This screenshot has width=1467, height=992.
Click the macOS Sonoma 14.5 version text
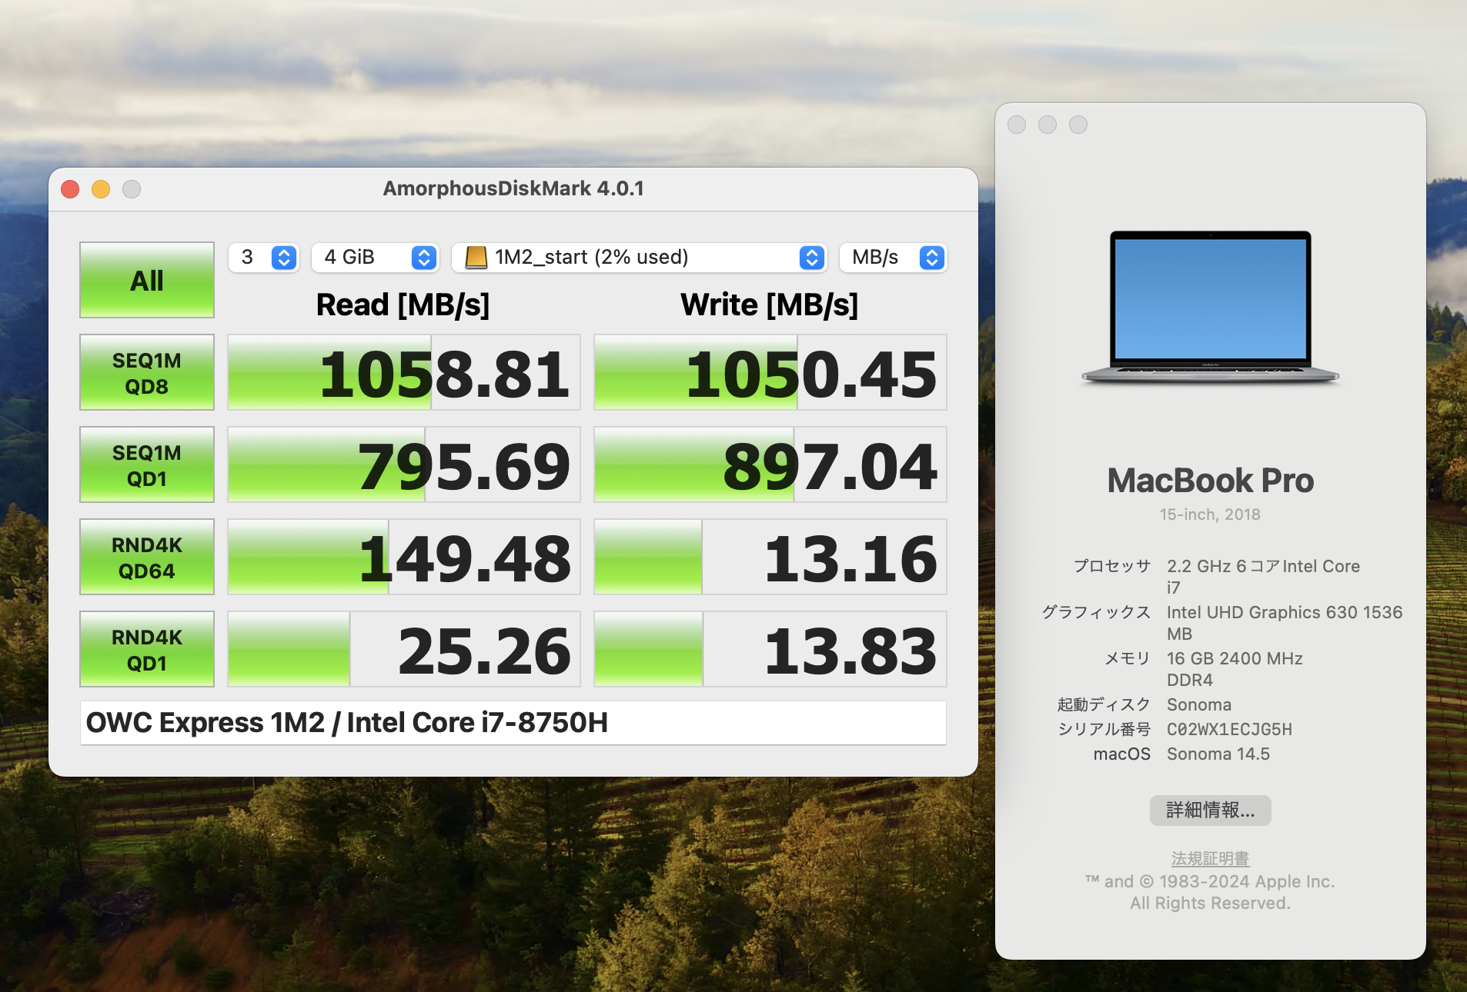pyautogui.click(x=1218, y=754)
